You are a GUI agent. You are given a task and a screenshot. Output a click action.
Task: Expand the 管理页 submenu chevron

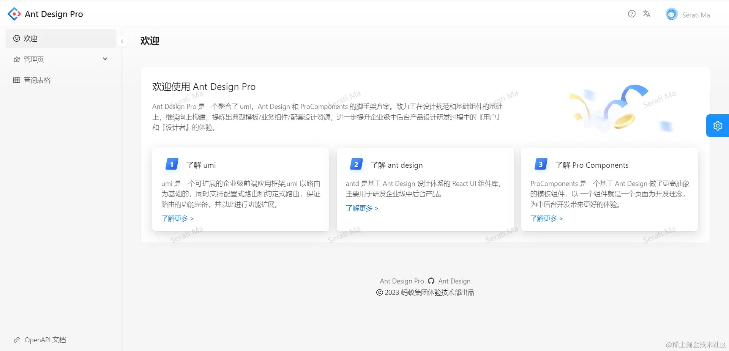pyautogui.click(x=105, y=59)
